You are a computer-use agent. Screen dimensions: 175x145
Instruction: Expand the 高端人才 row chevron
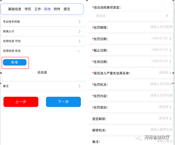(79, 32)
